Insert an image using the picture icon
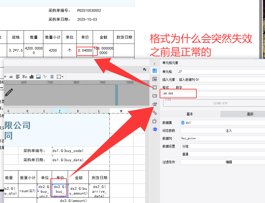Viewport: 265px width, 203px height. (38, 77)
